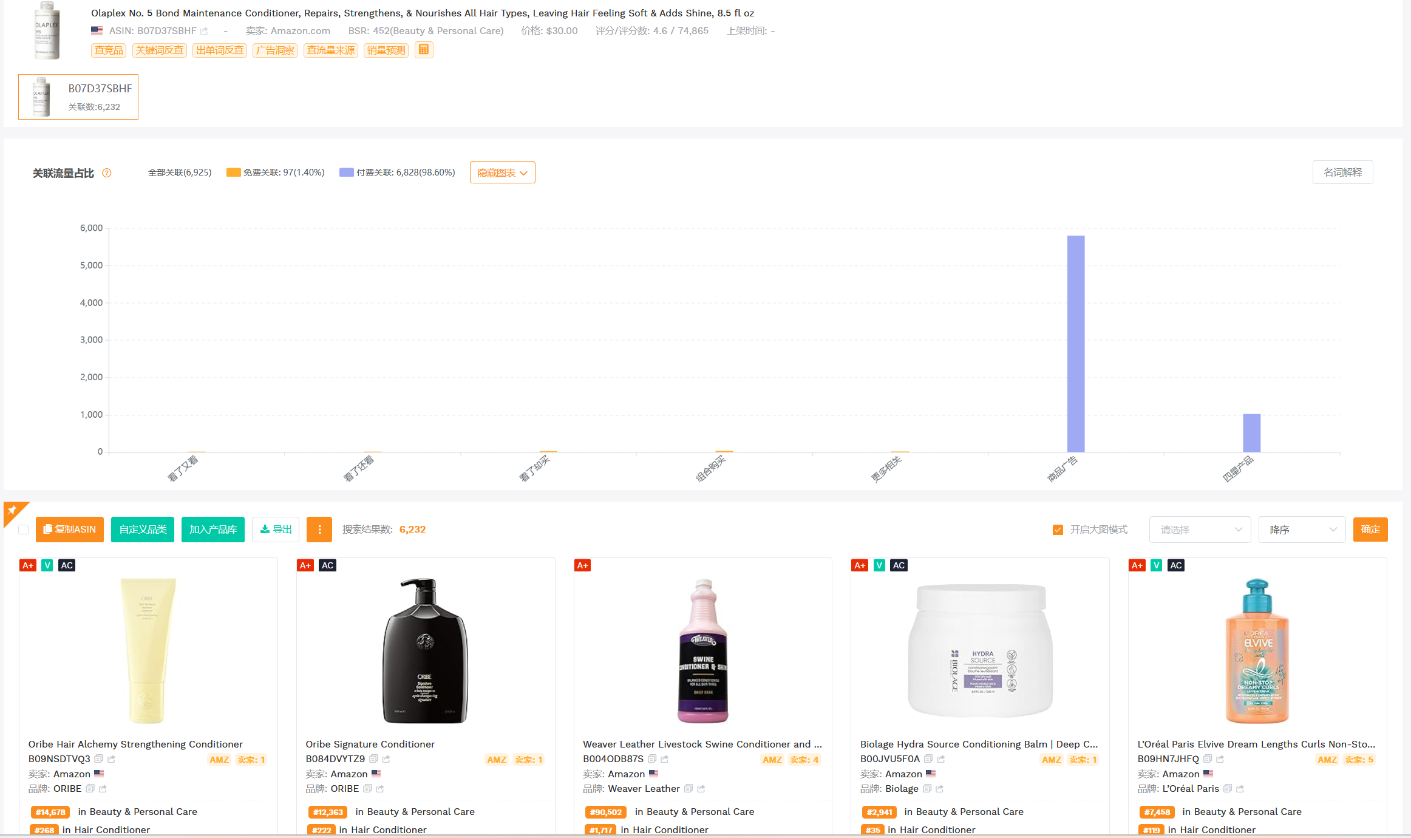Image resolution: width=1411 pixels, height=838 pixels.
Task: Click the calculator icon beside 销量预测
Action: click(x=424, y=50)
